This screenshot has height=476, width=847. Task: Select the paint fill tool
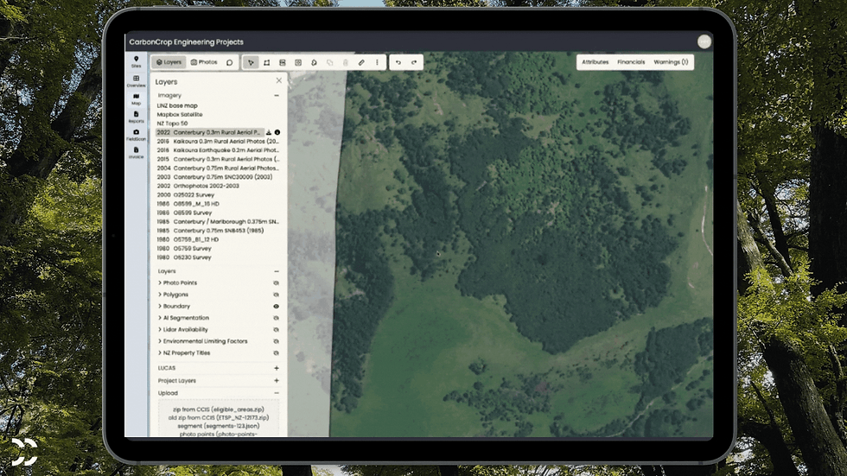[x=314, y=62]
